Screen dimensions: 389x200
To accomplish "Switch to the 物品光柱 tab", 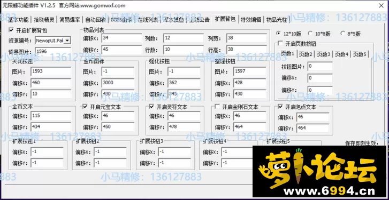I will tap(277, 20).
